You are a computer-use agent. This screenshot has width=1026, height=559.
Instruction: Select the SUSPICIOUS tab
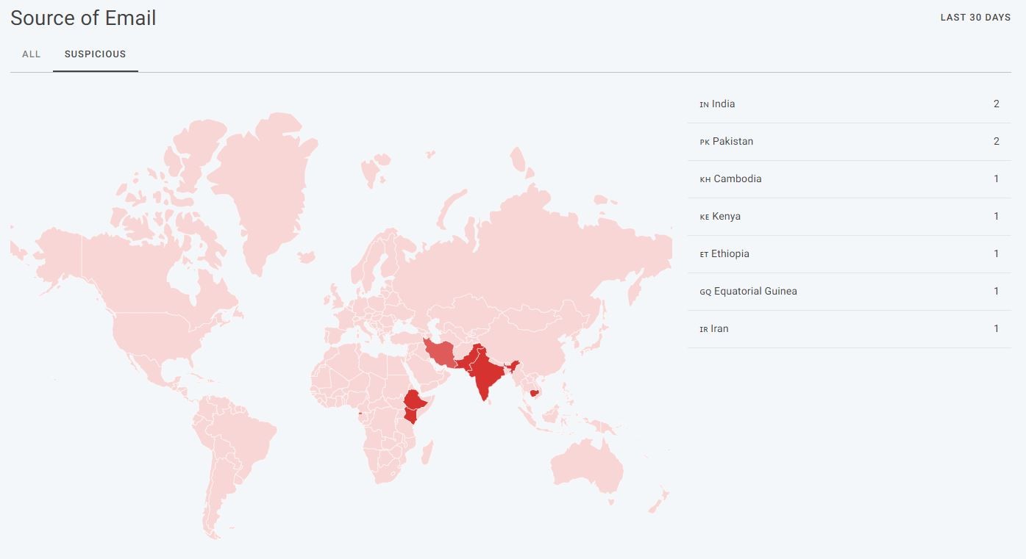tap(95, 54)
